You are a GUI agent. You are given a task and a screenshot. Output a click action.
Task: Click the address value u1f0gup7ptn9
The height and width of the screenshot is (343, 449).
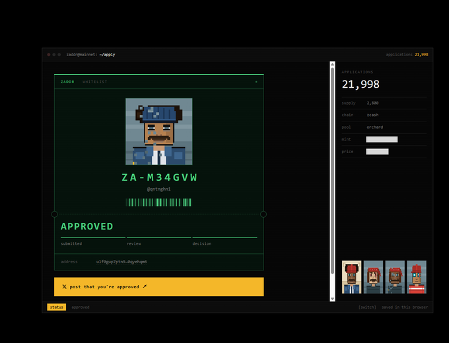click(x=121, y=262)
